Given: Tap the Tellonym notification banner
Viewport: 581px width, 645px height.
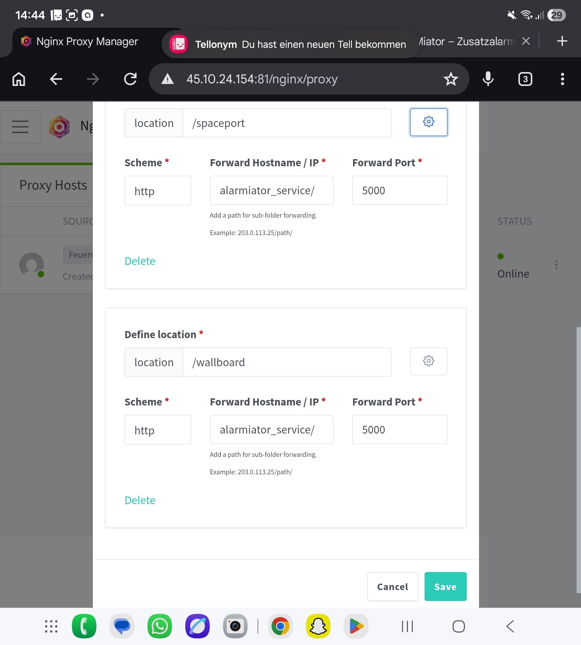Looking at the screenshot, I should point(290,44).
